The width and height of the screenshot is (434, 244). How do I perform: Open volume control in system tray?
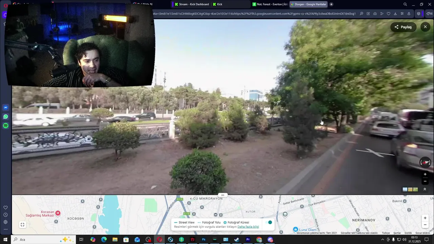click(x=404, y=240)
